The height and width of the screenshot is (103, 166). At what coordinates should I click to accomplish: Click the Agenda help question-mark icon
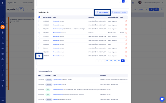click(17, 9)
